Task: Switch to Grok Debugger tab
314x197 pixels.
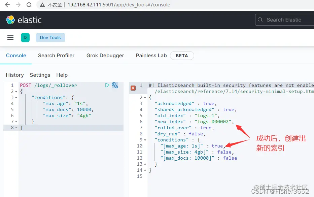Action: pos(105,56)
